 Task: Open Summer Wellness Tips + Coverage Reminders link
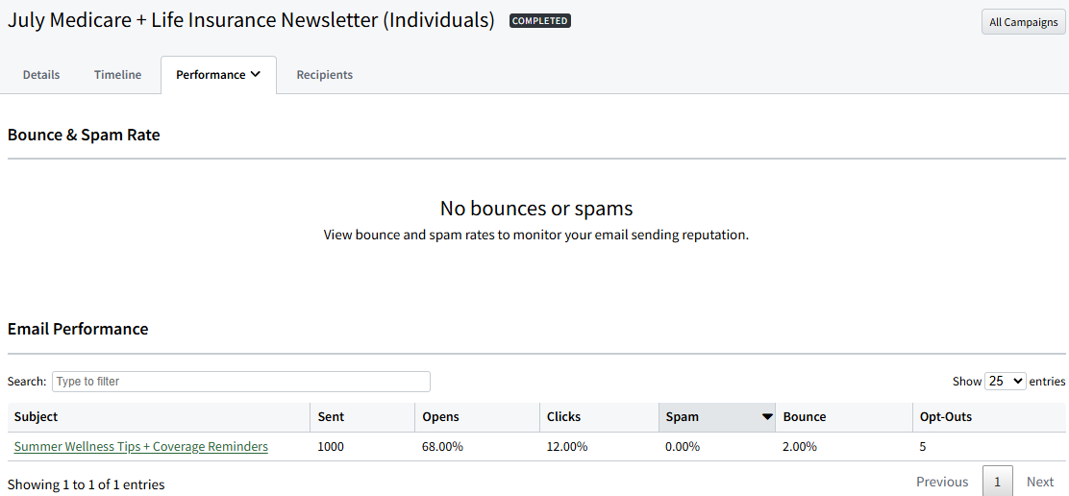(x=141, y=447)
